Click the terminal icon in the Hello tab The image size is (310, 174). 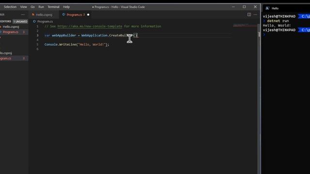pos(267,8)
